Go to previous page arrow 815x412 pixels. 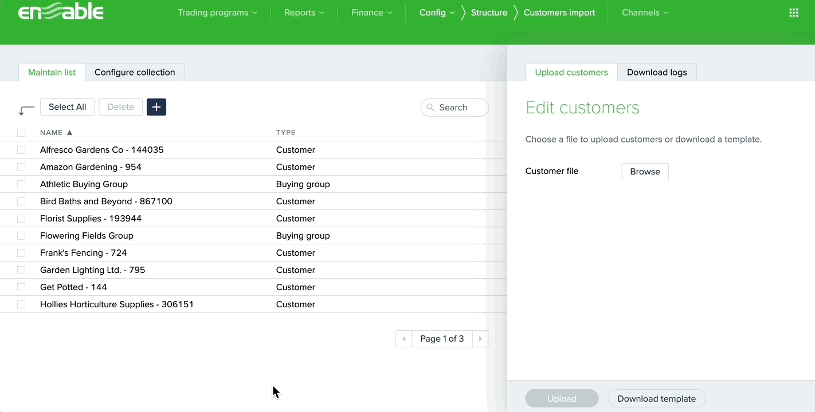tap(403, 339)
